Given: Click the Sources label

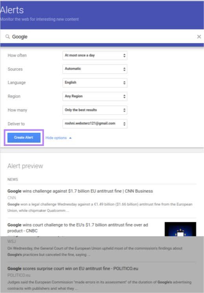Looking at the screenshot, I should 15,69.
